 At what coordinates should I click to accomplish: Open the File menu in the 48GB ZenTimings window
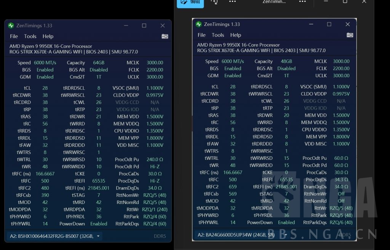coord(201,35)
